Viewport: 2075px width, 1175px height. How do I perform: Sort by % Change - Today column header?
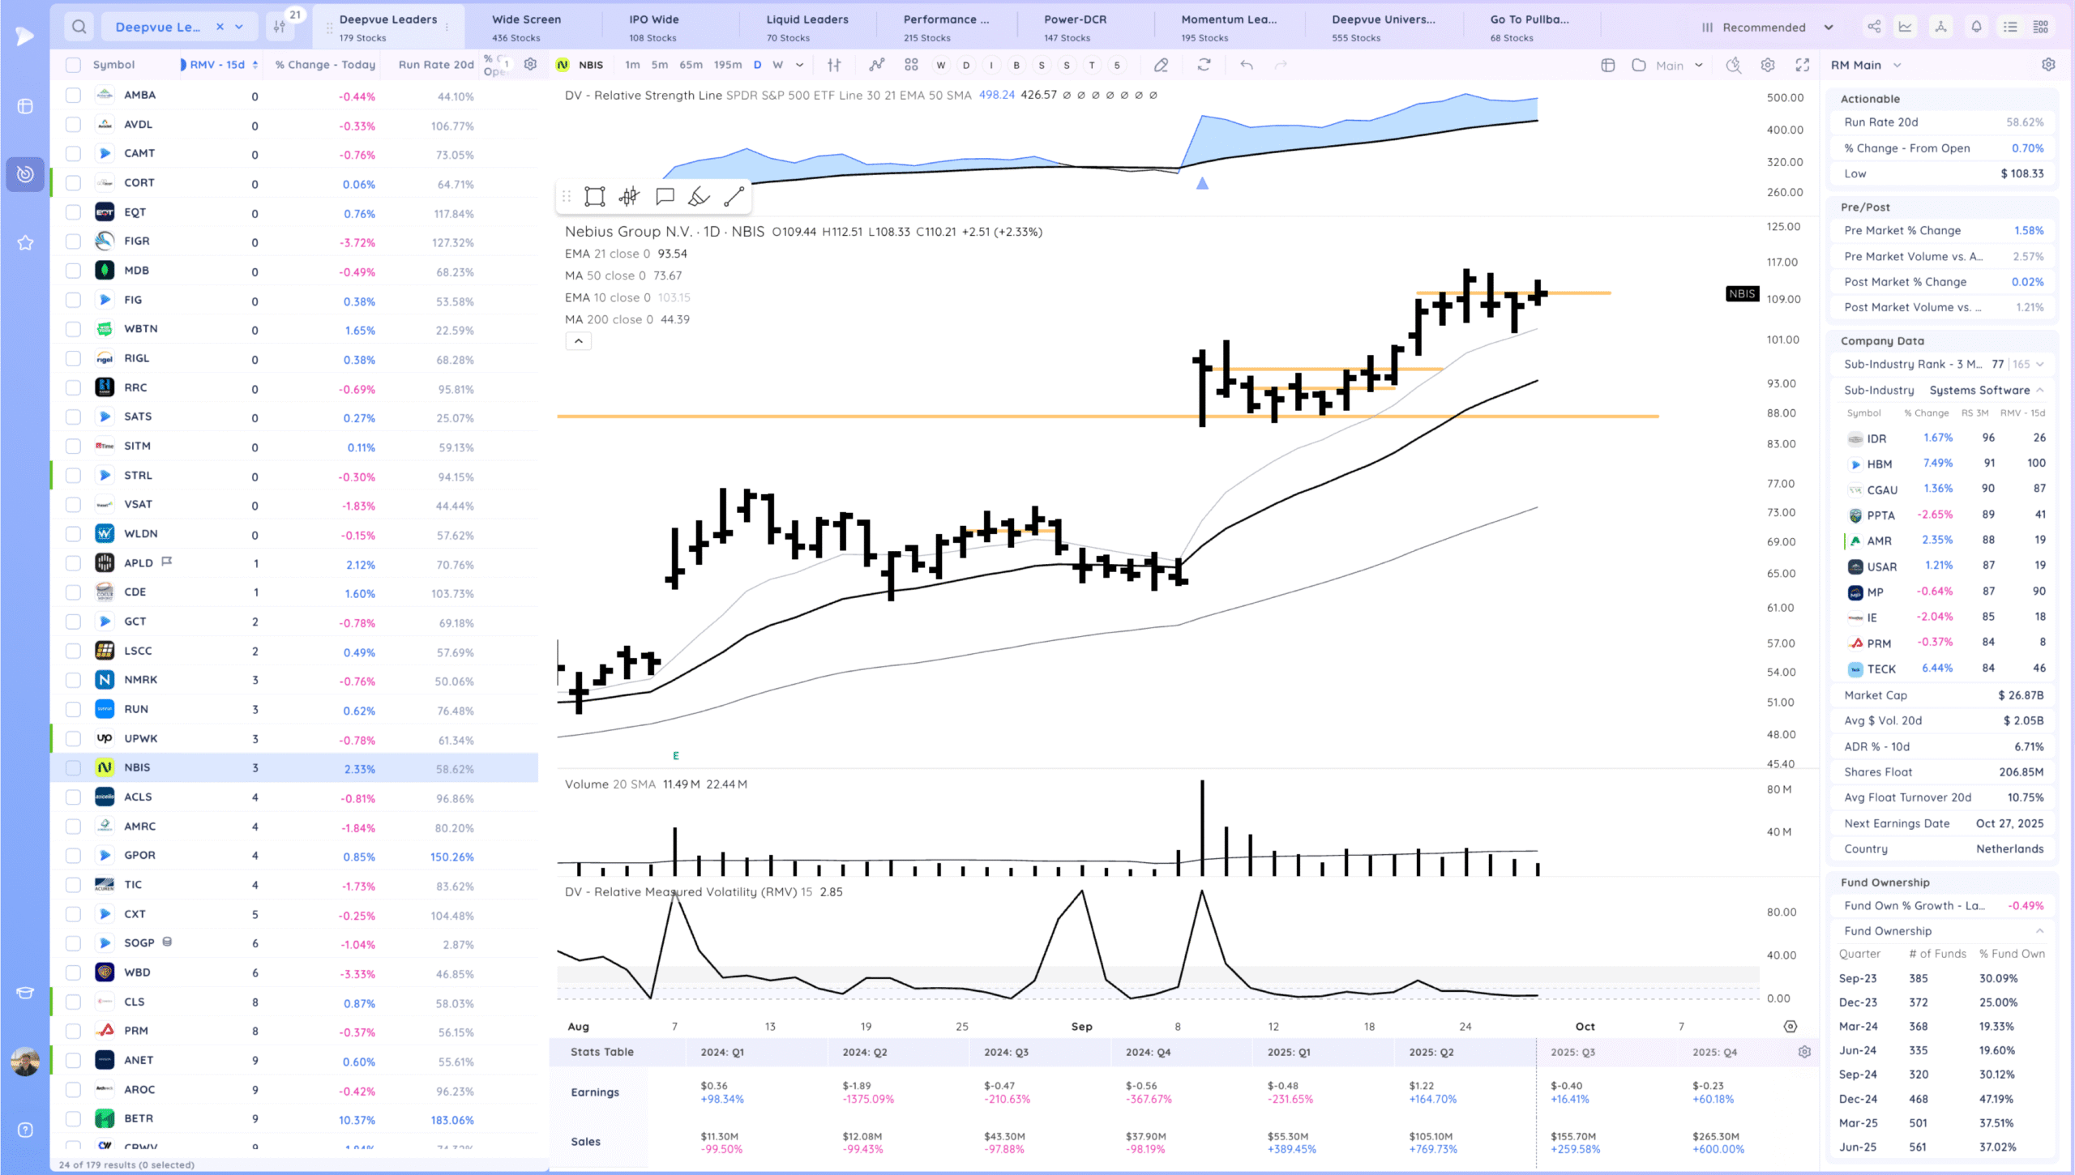coord(325,65)
